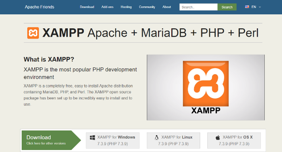Viewport: 282px width, 152px height.
Task: Click the Linux penguin icon
Action: pyautogui.click(x=156, y=138)
